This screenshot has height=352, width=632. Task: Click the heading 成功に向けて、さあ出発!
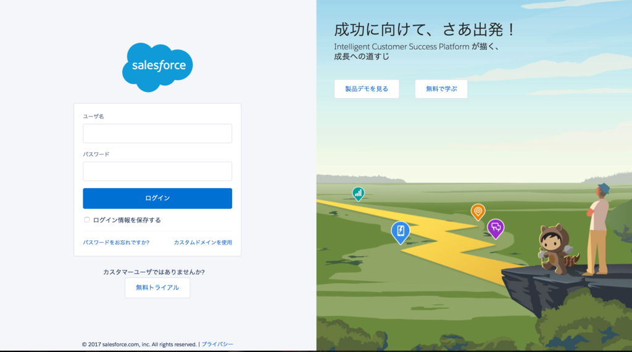click(425, 30)
